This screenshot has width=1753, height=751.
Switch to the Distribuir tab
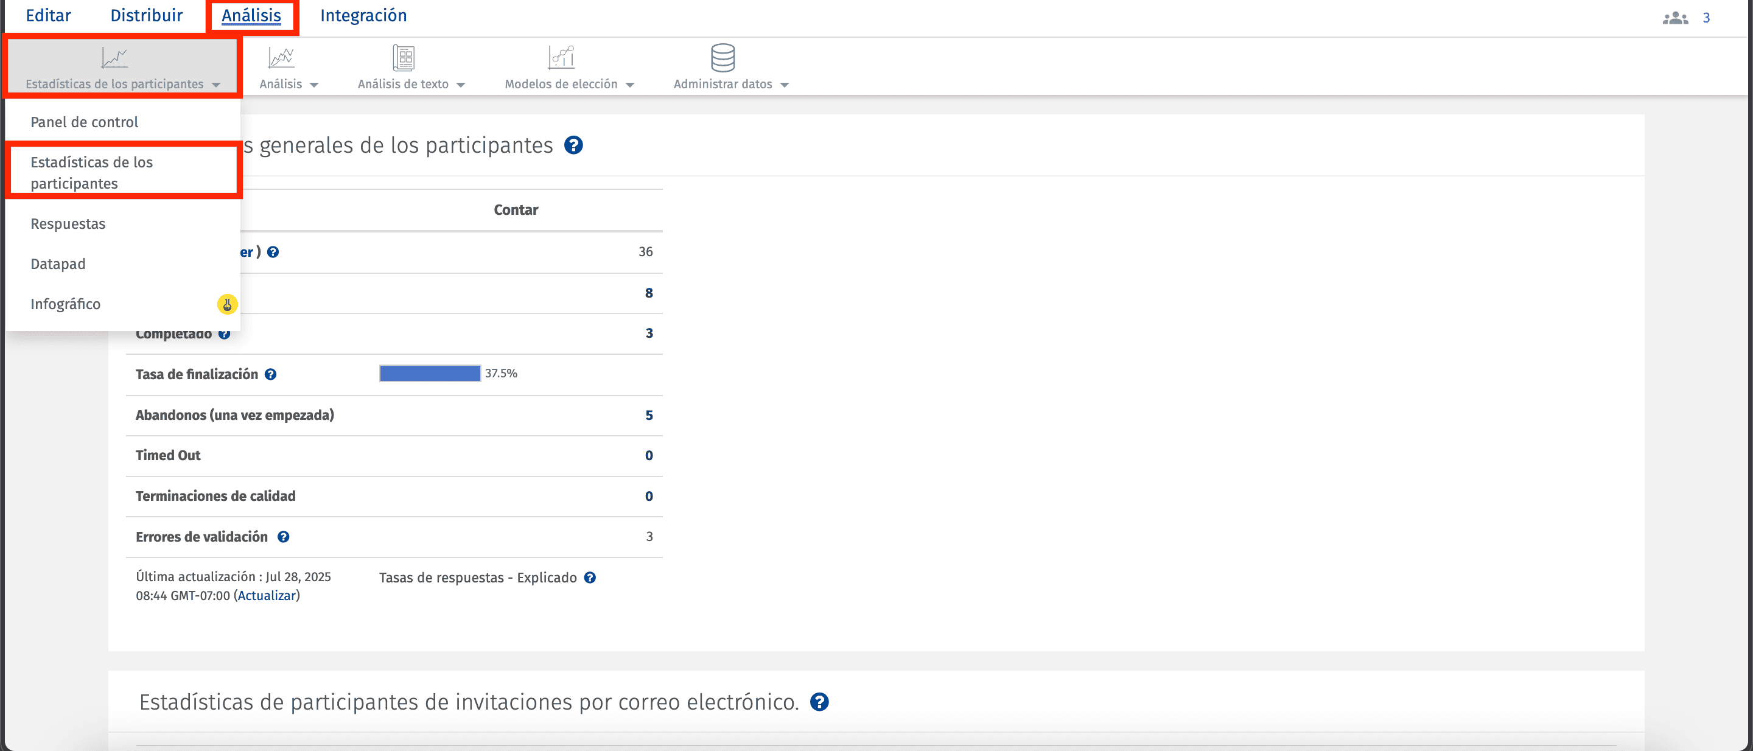[x=146, y=15]
